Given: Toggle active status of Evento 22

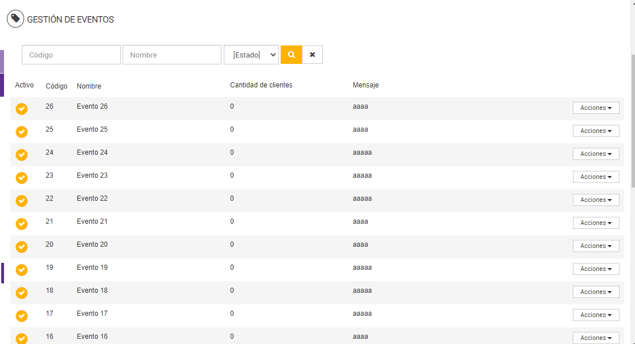Looking at the screenshot, I should click(21, 201).
